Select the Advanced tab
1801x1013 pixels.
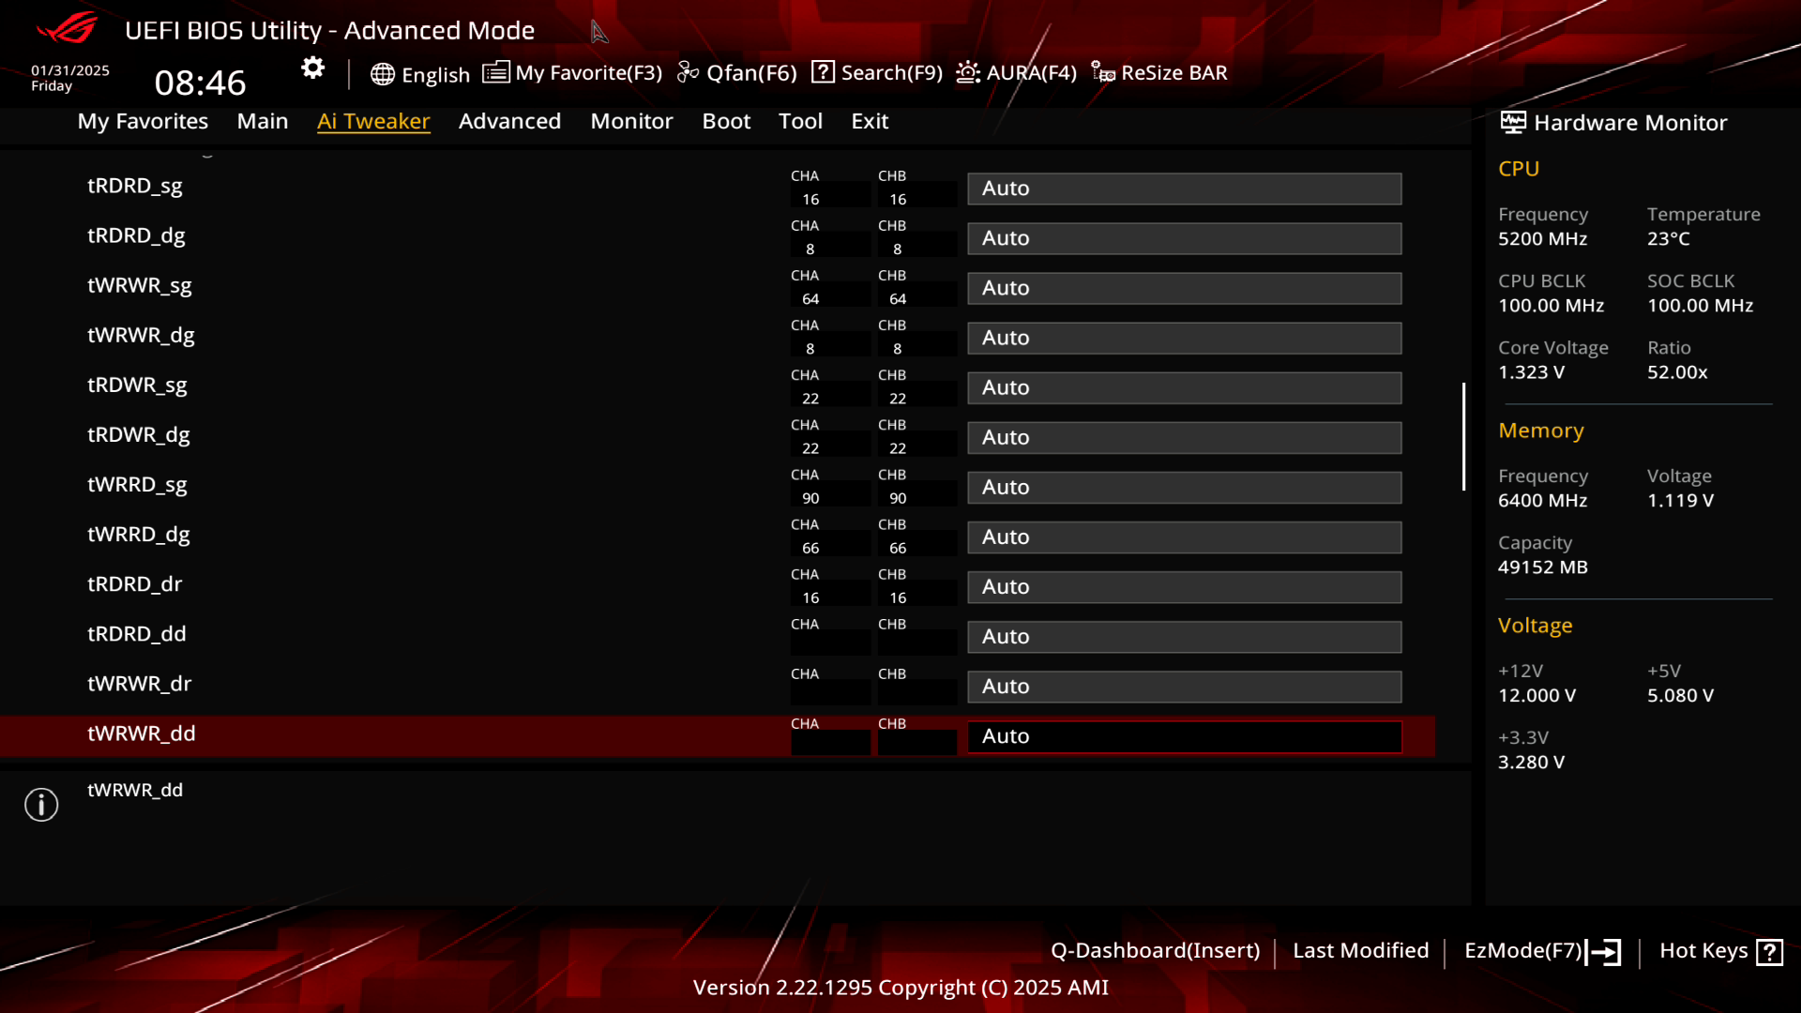[509, 120]
